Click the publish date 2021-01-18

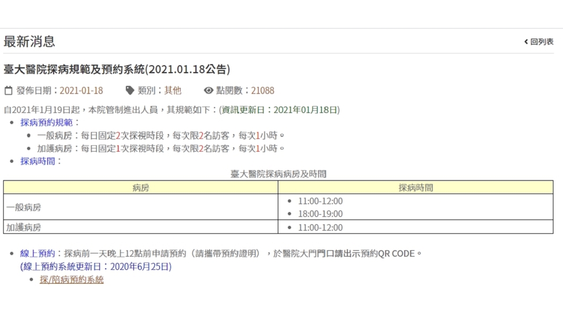81,90
